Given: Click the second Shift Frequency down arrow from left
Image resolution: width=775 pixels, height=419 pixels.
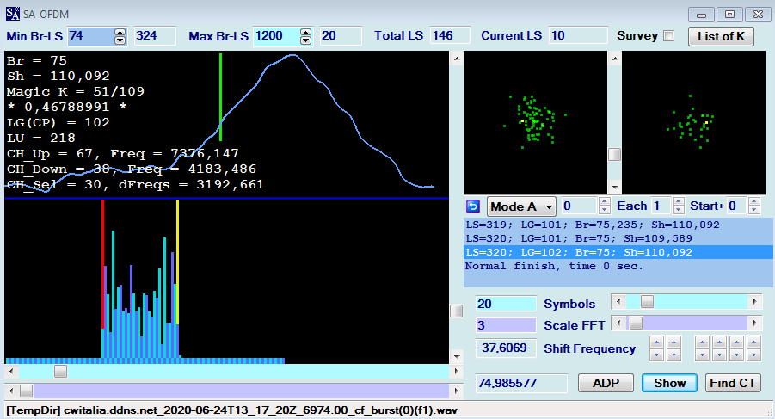Looking at the screenshot, I should click(674, 354).
